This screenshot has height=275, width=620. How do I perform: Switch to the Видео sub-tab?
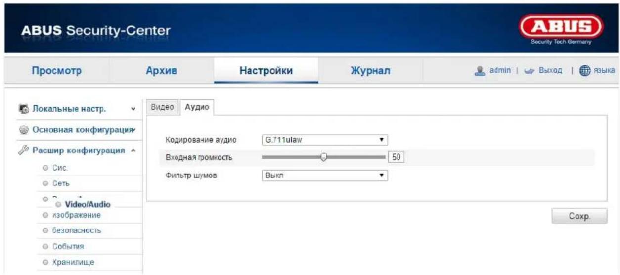tap(162, 107)
